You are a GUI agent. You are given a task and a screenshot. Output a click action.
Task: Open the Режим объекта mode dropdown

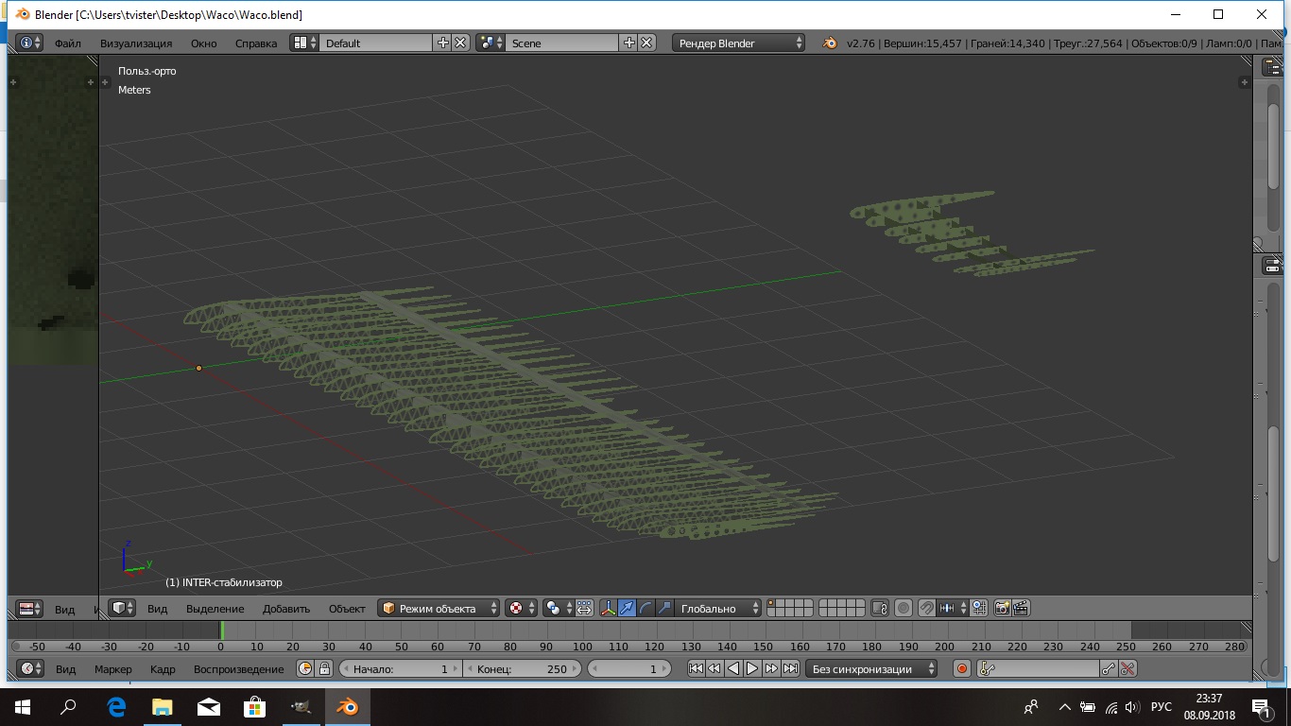[x=439, y=609]
